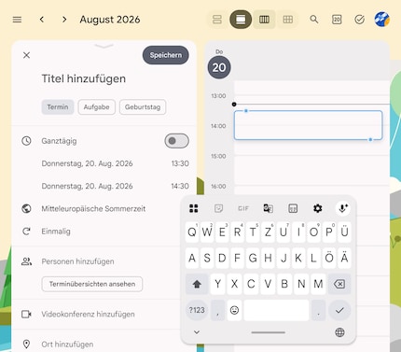
Task: Open Mitteleuropäische Sommerzeit time zone setting
Action: point(93,208)
